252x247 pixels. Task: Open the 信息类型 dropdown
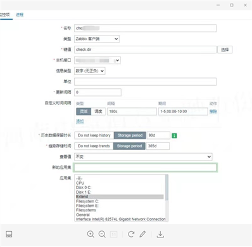(90, 71)
